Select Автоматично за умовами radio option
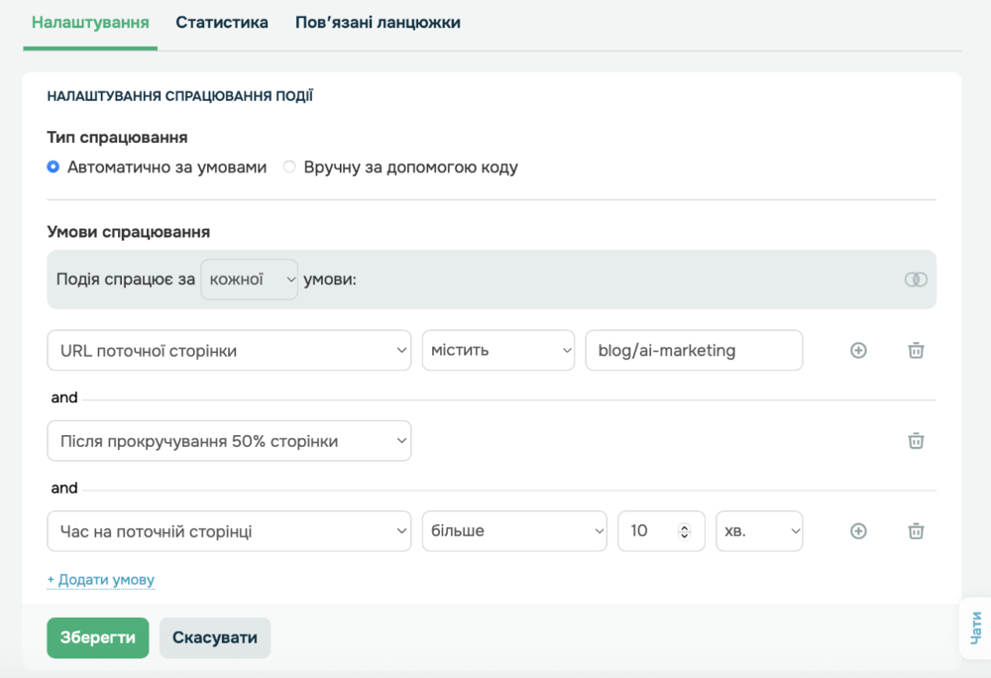The height and width of the screenshot is (678, 991). point(54,168)
